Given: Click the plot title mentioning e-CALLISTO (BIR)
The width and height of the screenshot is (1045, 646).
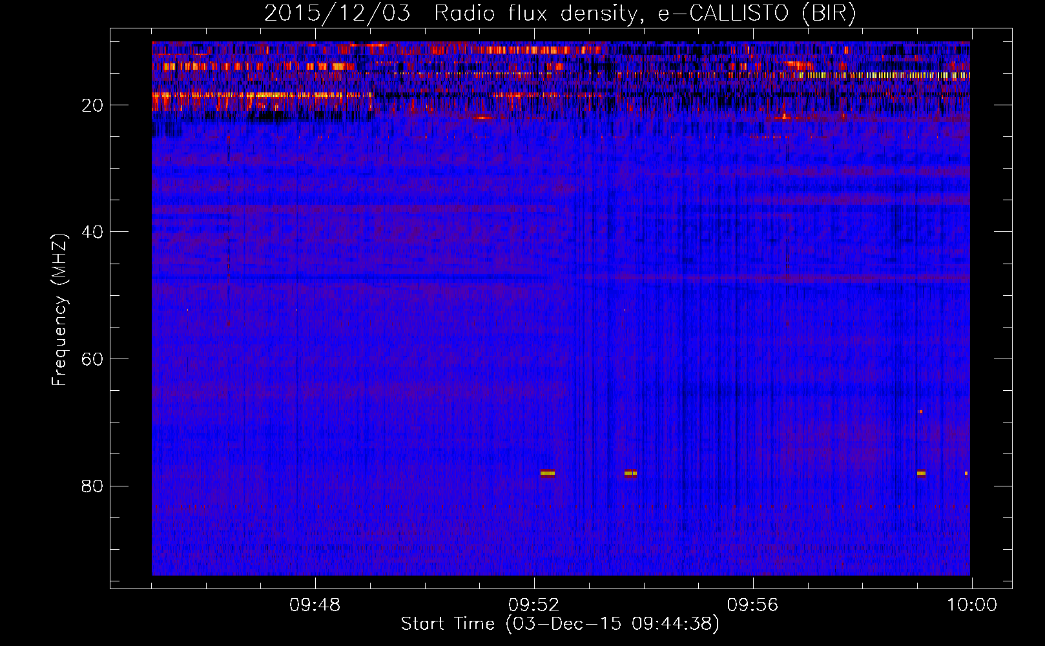Looking at the screenshot, I should click(560, 14).
